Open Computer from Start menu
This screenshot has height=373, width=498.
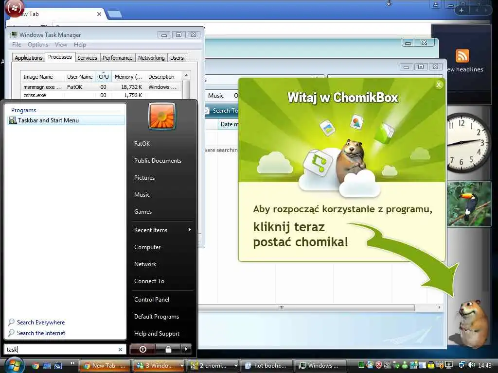pos(147,247)
